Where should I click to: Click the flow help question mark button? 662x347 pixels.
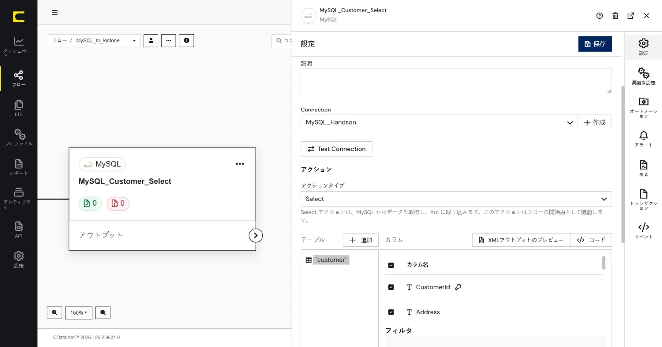pyautogui.click(x=187, y=40)
